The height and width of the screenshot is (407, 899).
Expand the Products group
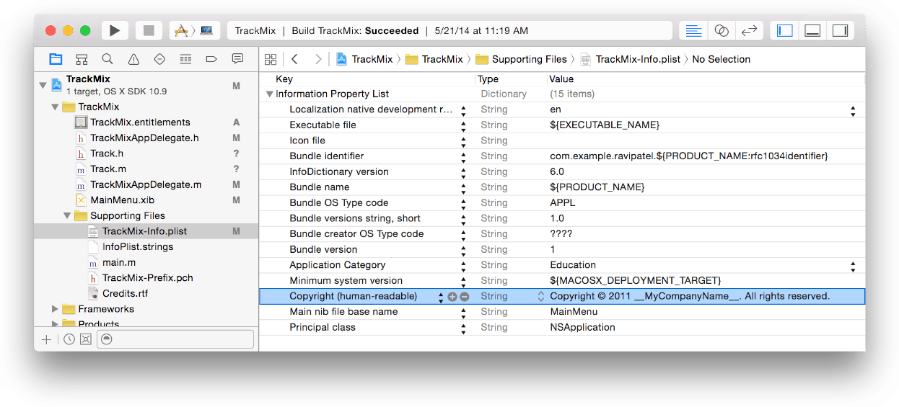pyautogui.click(x=55, y=323)
